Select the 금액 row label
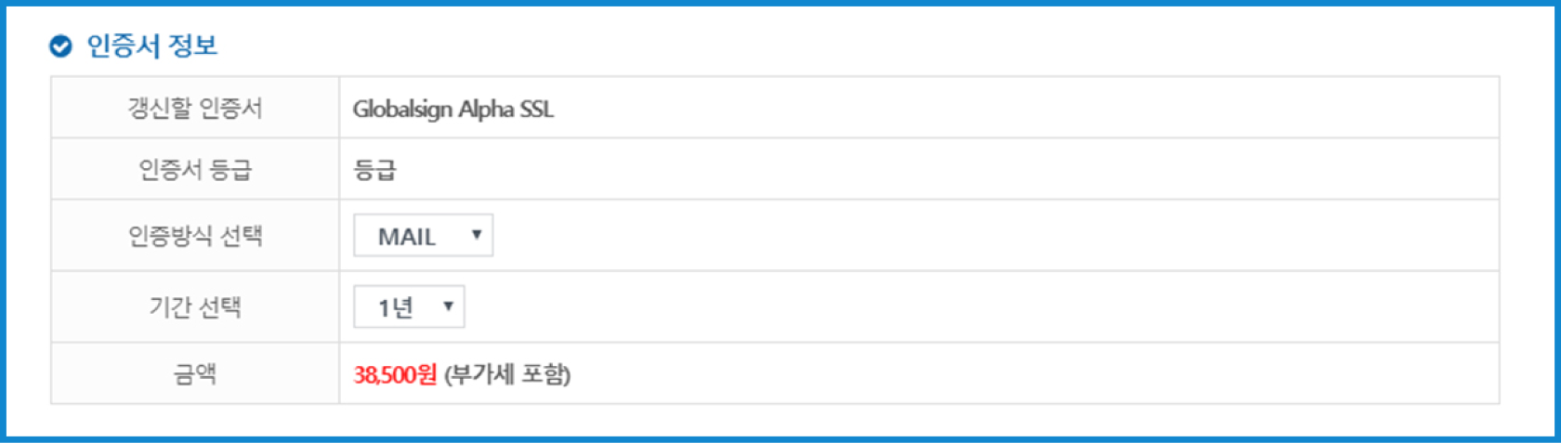1561x443 pixels. [195, 374]
